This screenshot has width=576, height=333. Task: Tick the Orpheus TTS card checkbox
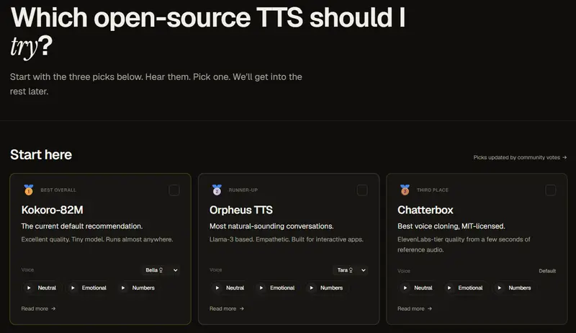(x=362, y=190)
